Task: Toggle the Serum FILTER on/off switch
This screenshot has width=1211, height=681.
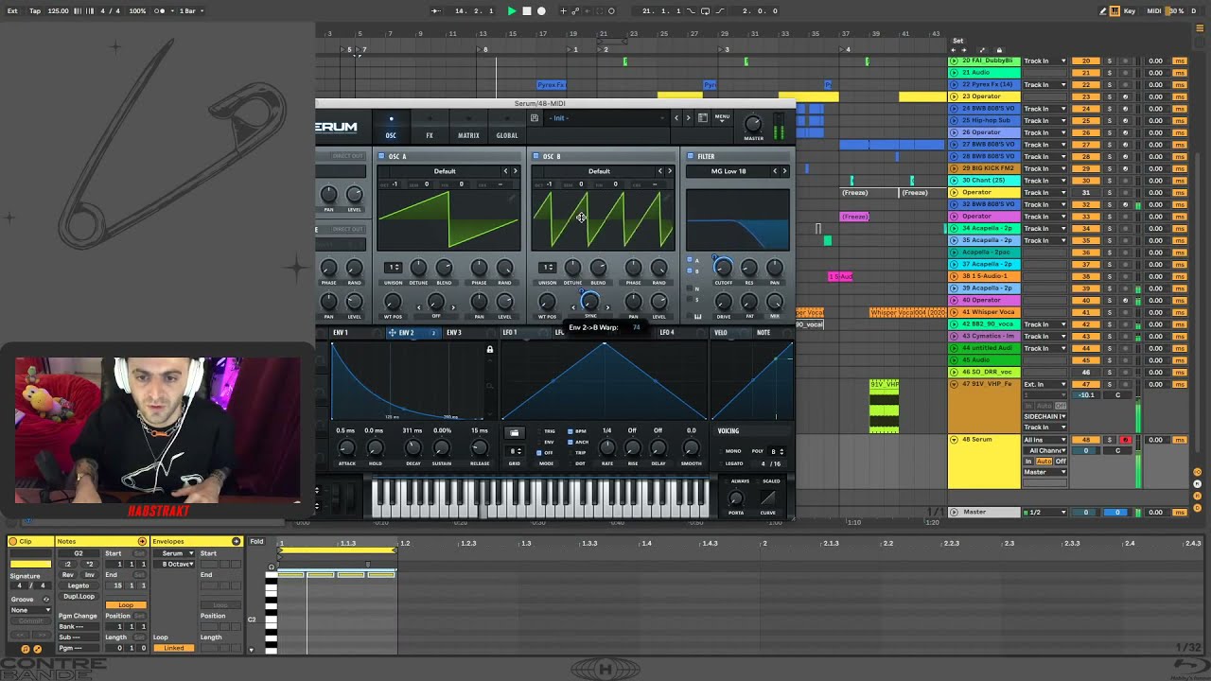Action: tap(691, 156)
